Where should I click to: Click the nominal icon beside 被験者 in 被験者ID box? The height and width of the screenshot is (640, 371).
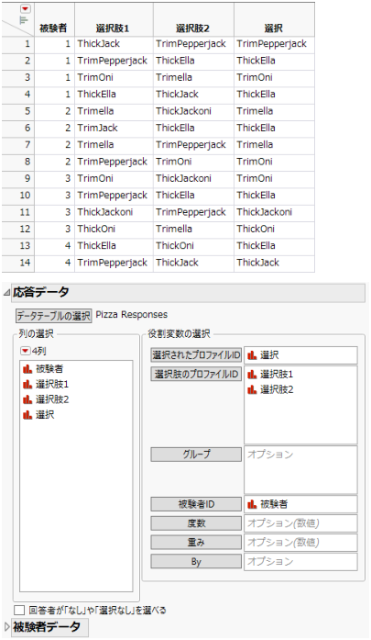click(252, 504)
